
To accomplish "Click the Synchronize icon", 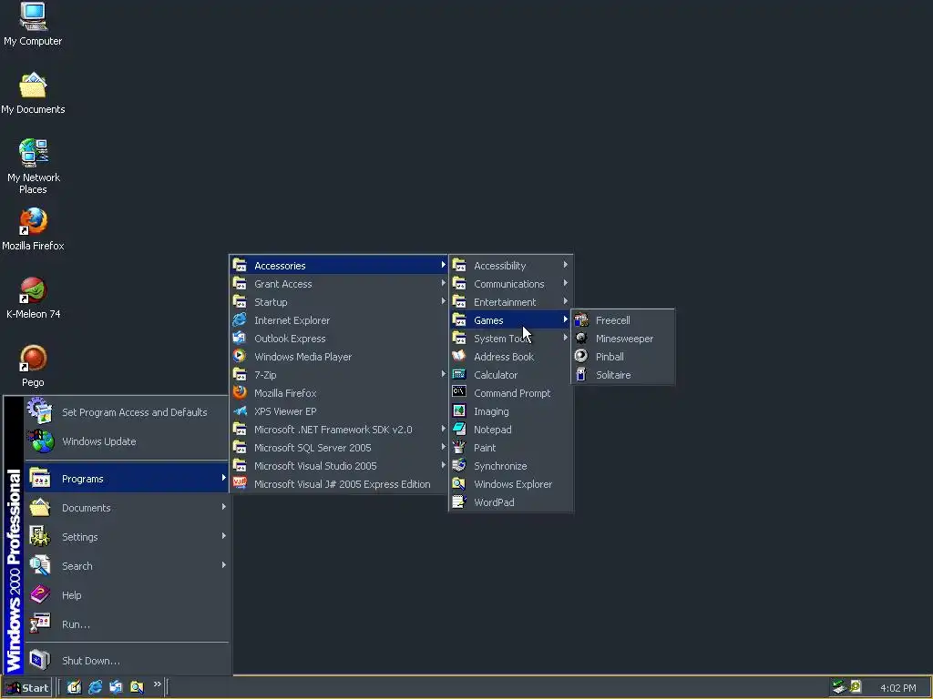I will (459, 465).
